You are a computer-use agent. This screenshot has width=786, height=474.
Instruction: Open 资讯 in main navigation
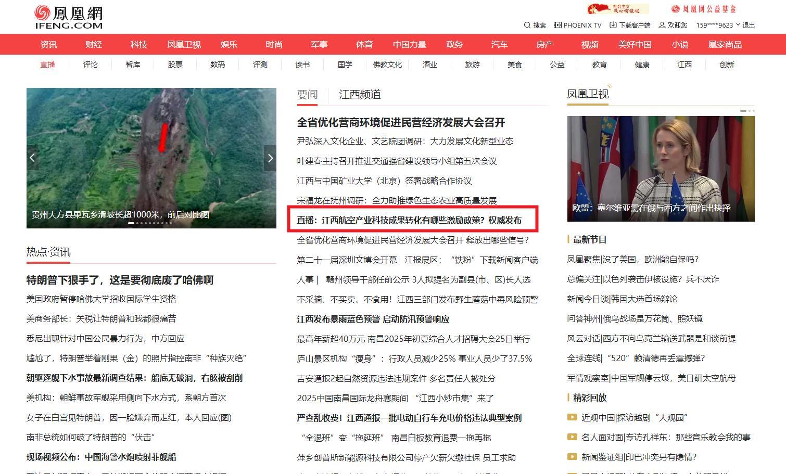[x=49, y=44]
